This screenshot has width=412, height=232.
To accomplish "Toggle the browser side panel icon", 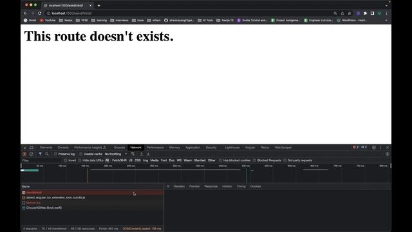I will tap(372, 13).
